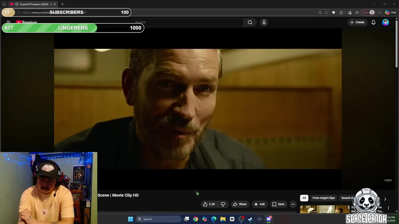Open the split screen icon in address bar
This screenshot has width=399, height=224.
pyautogui.click(x=320, y=12)
